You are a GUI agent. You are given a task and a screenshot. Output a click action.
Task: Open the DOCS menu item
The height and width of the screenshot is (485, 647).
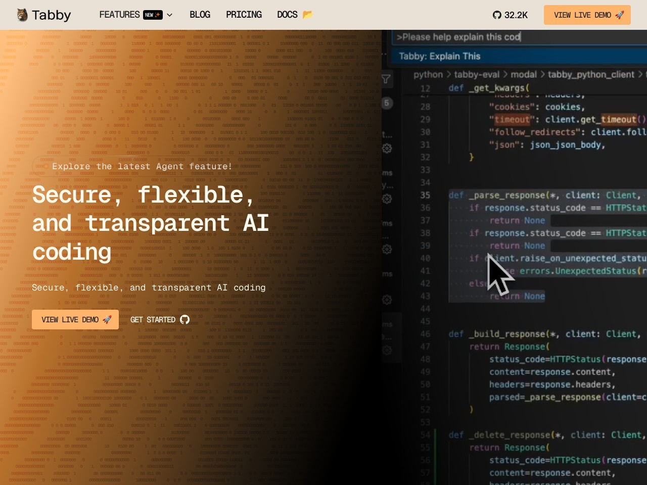[x=287, y=15]
